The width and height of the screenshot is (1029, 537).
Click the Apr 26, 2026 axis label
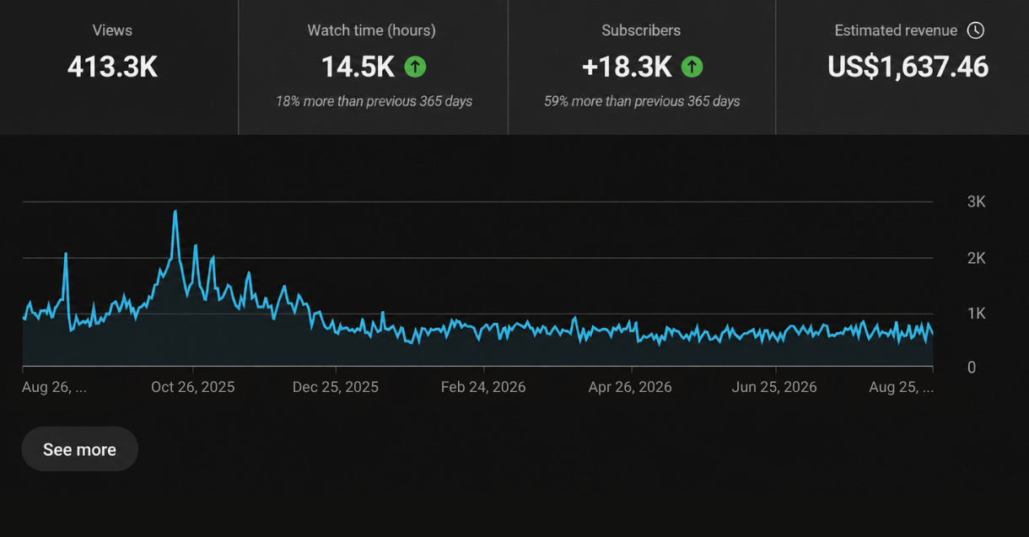(630, 388)
